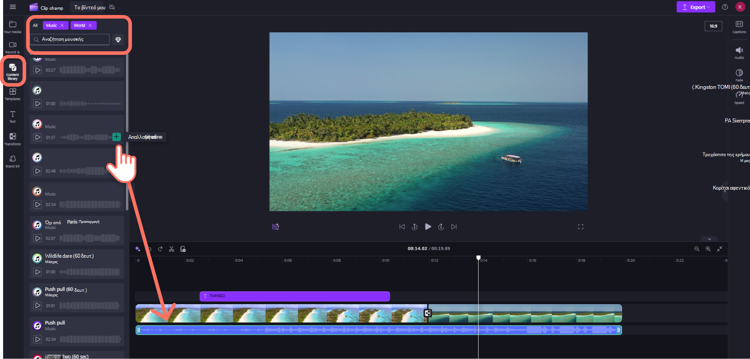Viewport: 750px width, 359px height.
Task: Preview the 01:01 Push pull track
Action: click(38, 306)
